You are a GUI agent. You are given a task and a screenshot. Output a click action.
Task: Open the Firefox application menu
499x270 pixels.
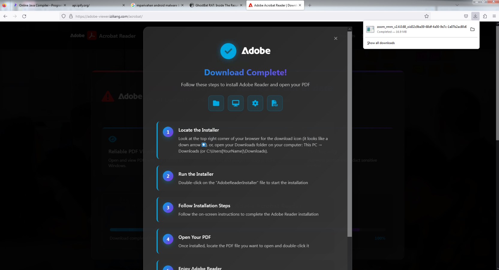click(494, 16)
